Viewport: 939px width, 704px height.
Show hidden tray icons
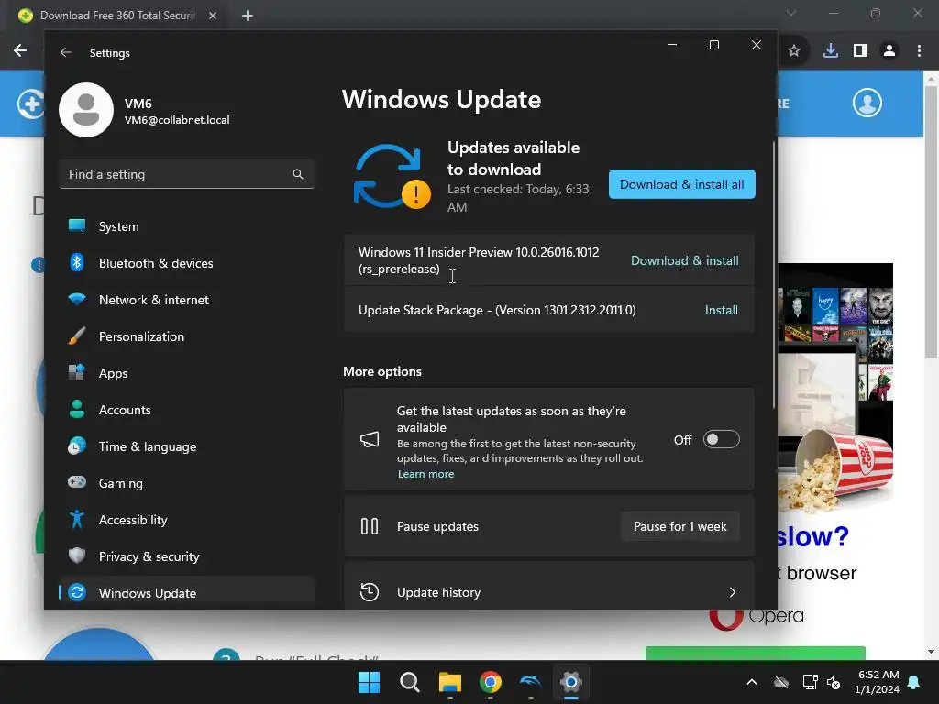(x=752, y=682)
